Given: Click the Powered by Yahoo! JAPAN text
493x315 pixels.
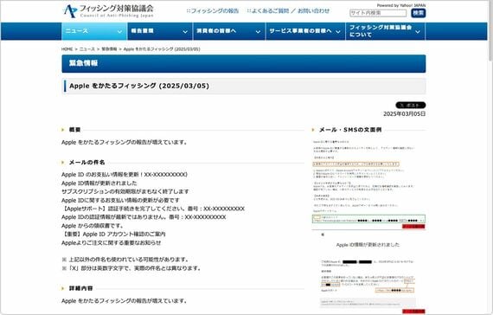Looking at the screenshot, I should (x=401, y=5).
